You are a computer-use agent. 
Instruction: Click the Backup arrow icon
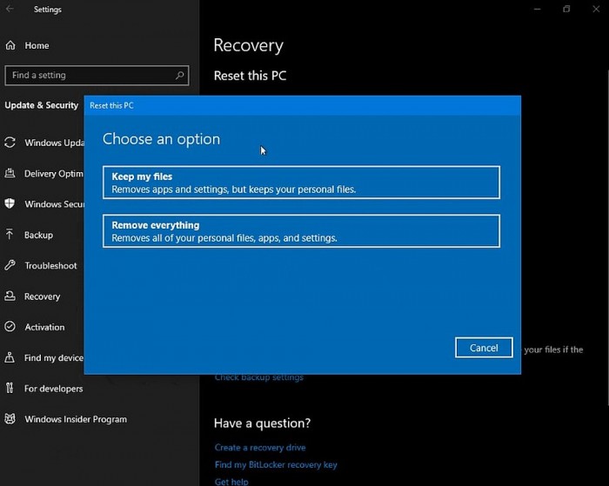point(10,235)
